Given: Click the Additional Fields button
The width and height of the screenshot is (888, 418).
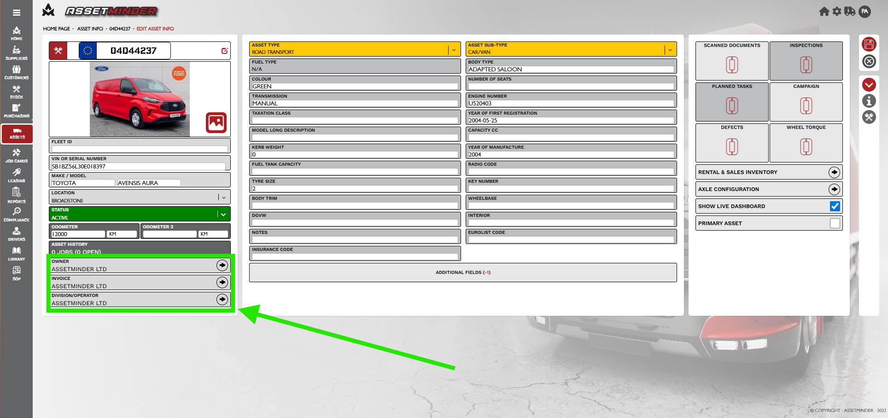Looking at the screenshot, I should point(462,273).
